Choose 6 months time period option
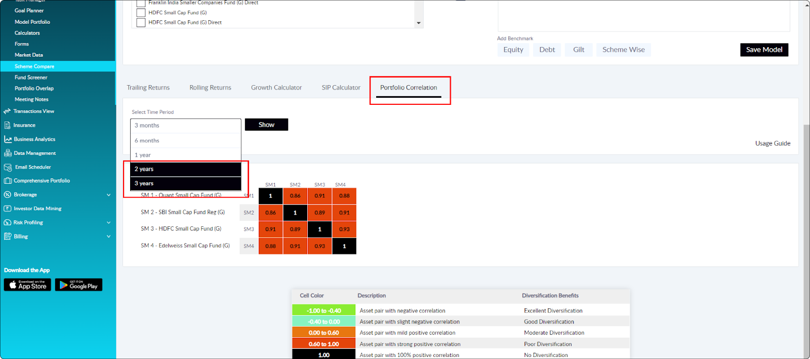 coord(186,141)
